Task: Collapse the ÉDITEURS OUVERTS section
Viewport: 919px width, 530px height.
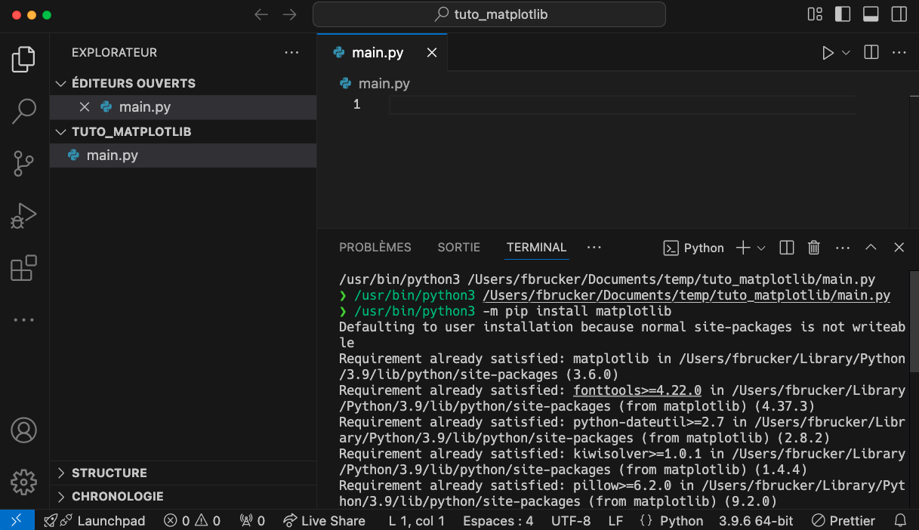Action: point(133,83)
